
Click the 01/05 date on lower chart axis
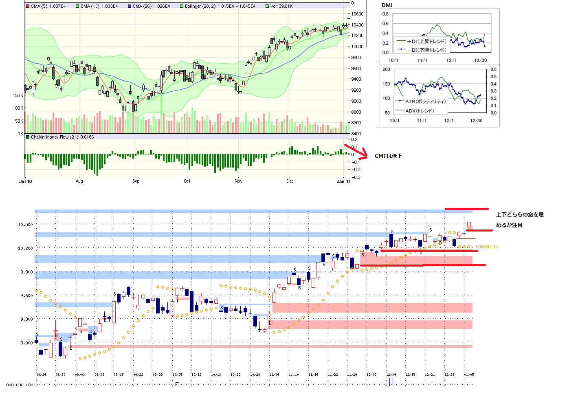coord(469,375)
